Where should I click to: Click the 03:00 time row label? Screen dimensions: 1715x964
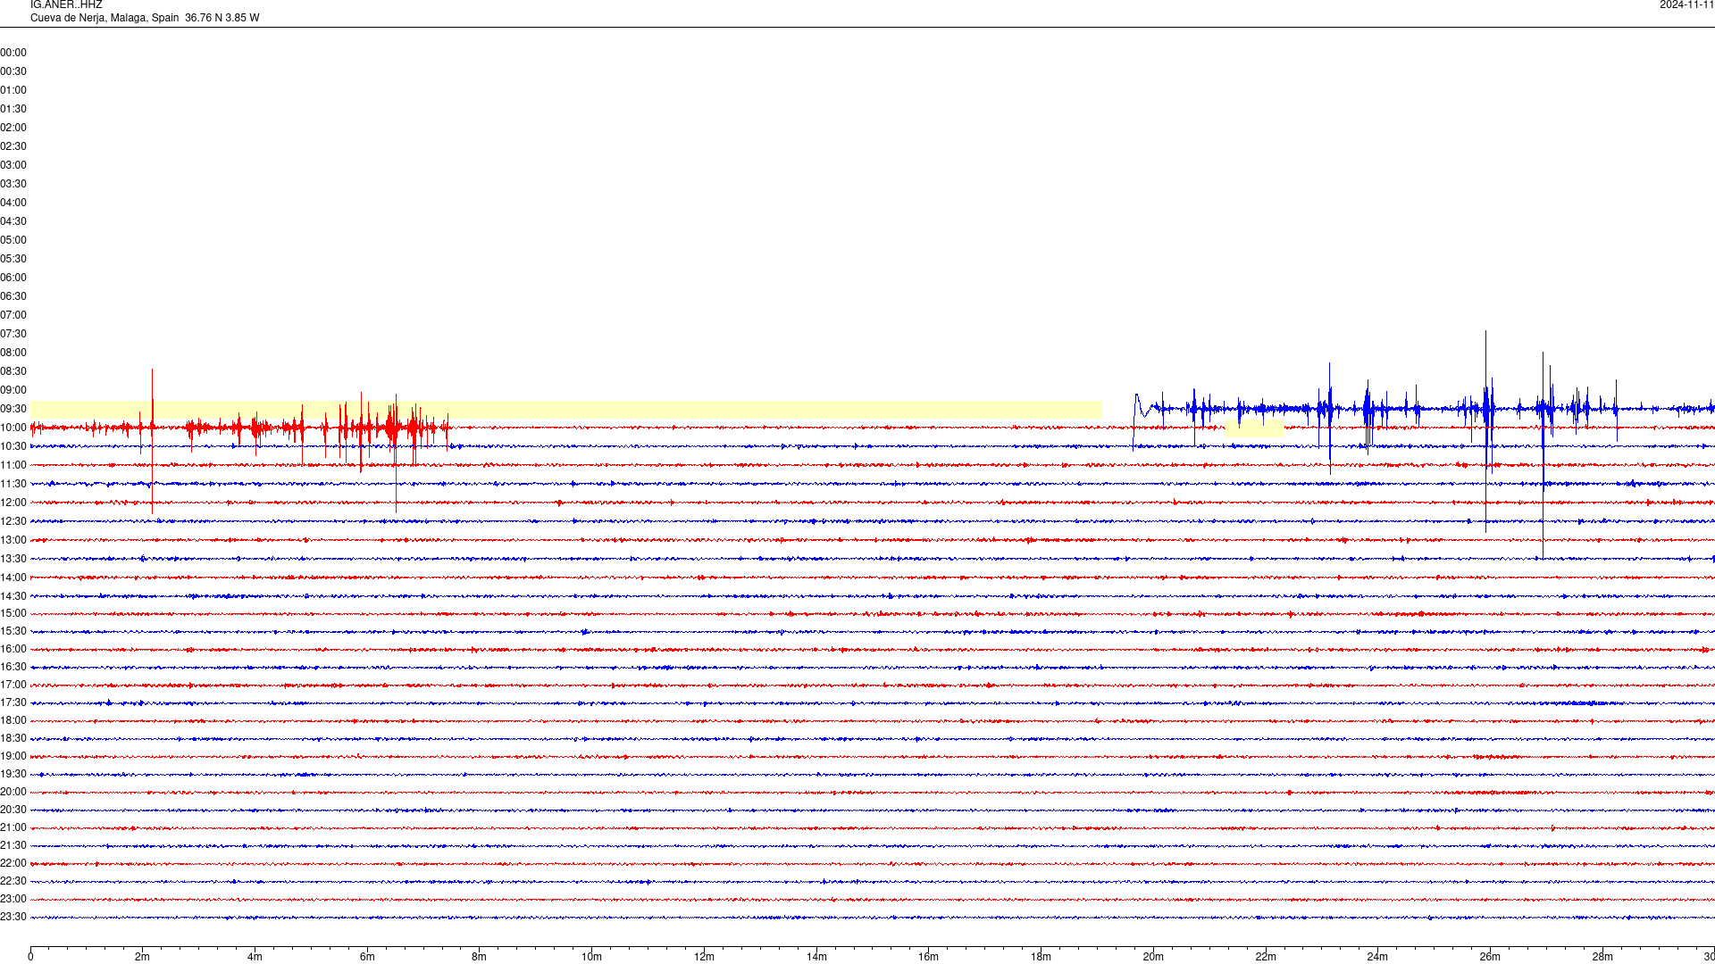point(13,165)
